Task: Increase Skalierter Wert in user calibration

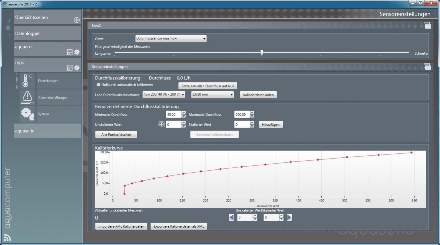Action: [x=252, y=123]
